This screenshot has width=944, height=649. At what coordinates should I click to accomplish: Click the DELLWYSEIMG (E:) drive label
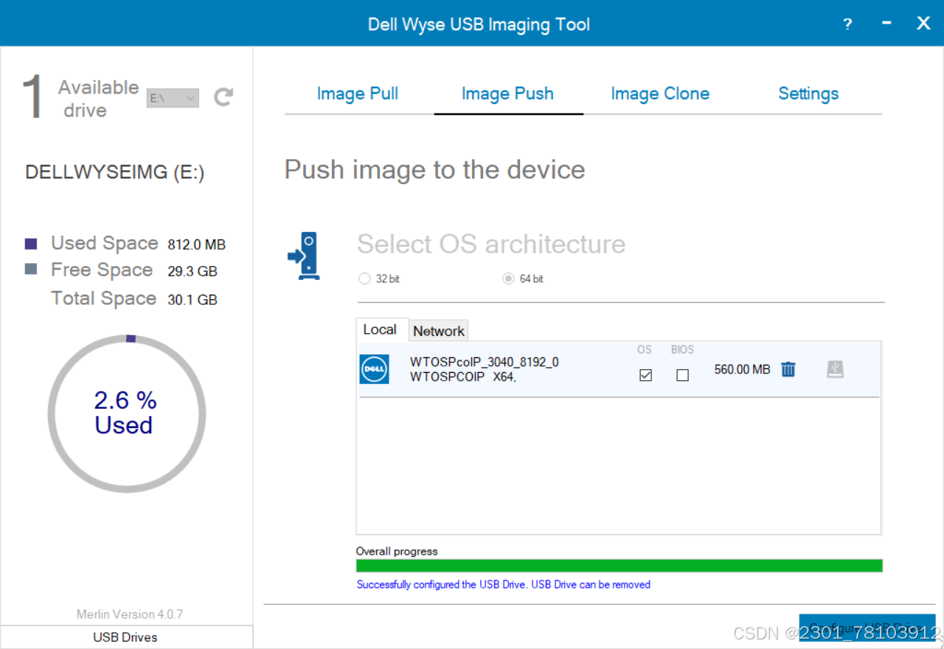pyautogui.click(x=115, y=172)
